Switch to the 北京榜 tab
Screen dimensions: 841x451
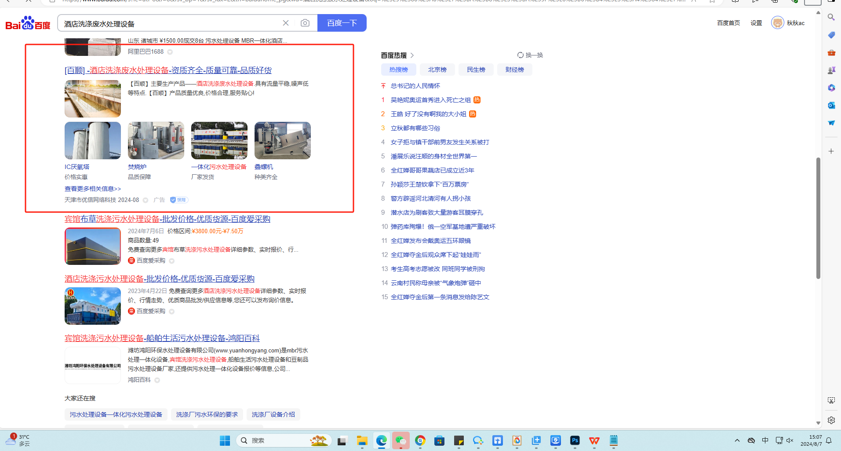[x=437, y=70]
